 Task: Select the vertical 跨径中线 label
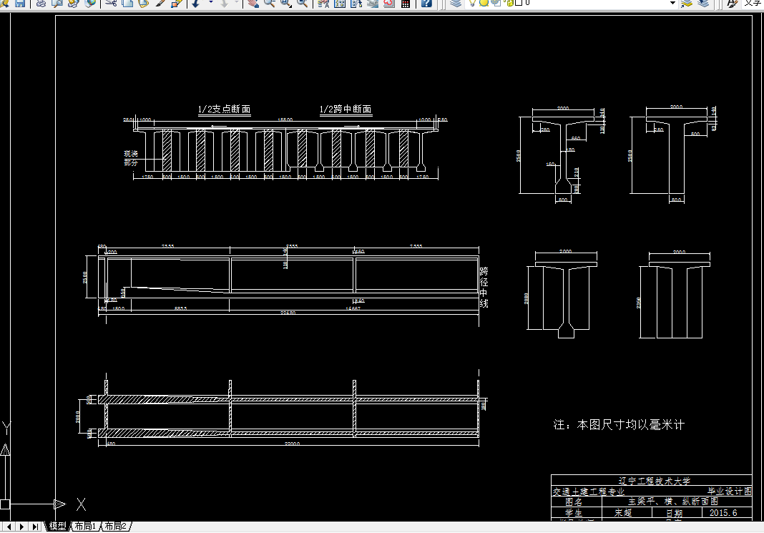[x=484, y=287]
